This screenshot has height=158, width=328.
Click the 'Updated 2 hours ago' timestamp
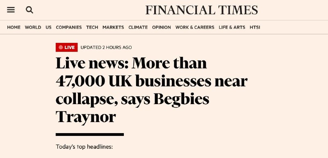[x=106, y=47]
